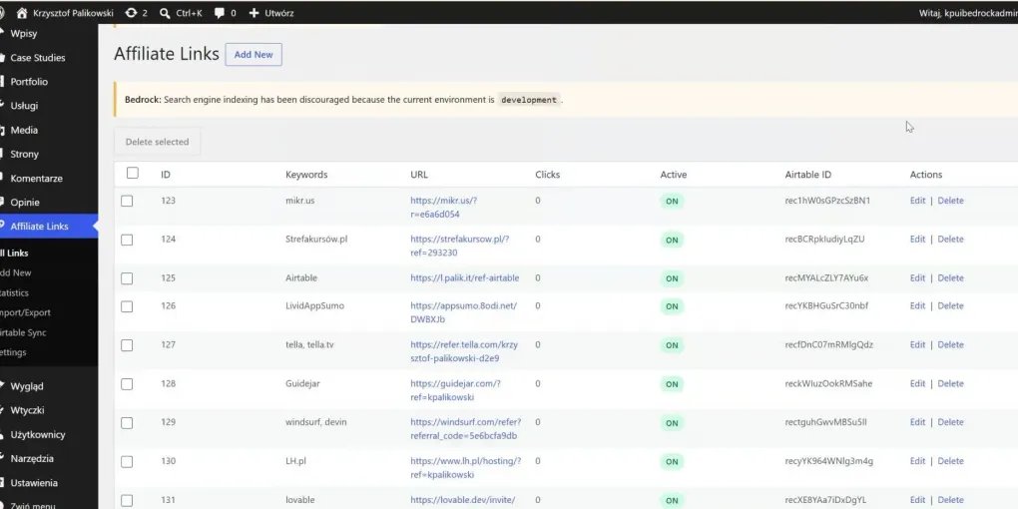Open the Statistics submenu item

(14, 292)
